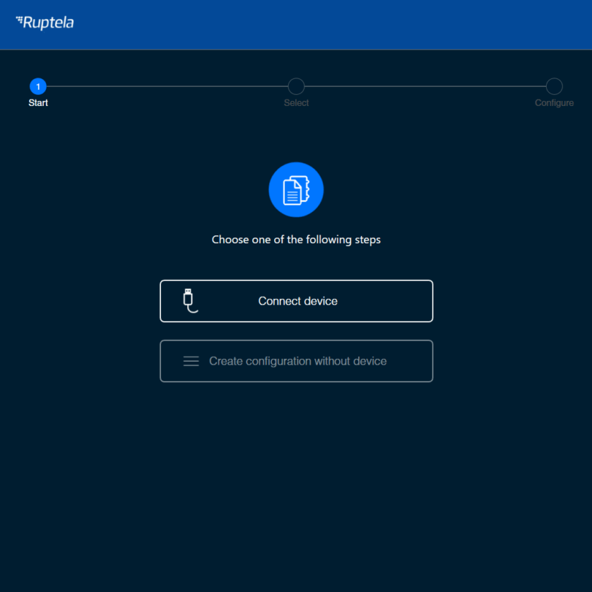Click the blue configuration document icon
Image resolution: width=592 pixels, height=592 pixels.
coord(296,190)
